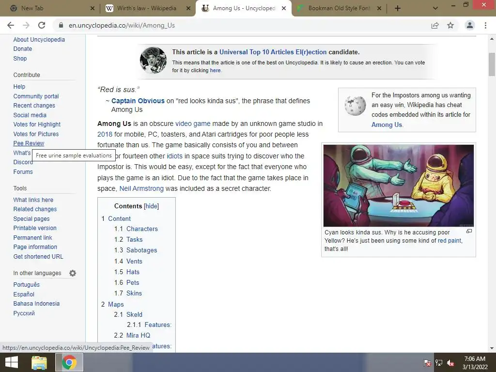Open the Forums sidebar link
Viewport: 496px width, 372px height.
[23, 172]
